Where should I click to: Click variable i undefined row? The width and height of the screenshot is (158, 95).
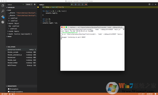point(21,29)
